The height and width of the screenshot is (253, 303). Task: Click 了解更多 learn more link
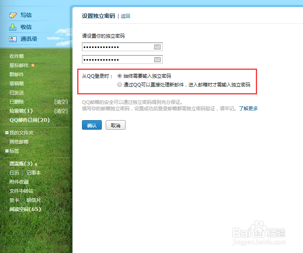coord(248,109)
